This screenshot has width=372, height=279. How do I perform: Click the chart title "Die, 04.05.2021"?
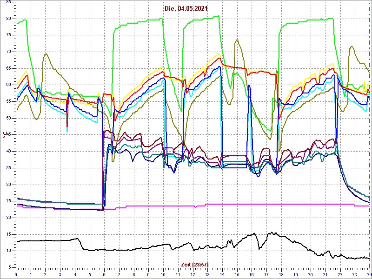[x=185, y=8]
